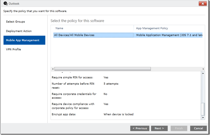Click 'Require simple PIN for access:' label
The width and height of the screenshot is (210, 135).
(x=72, y=78)
